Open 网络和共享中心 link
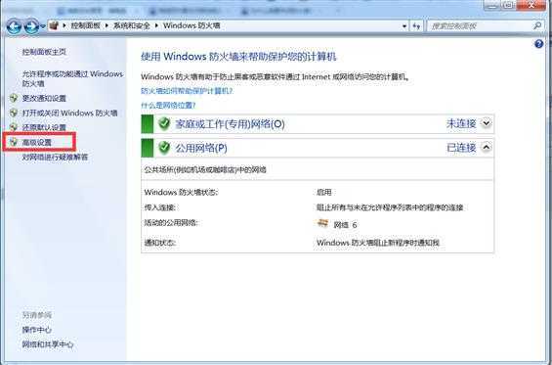The width and height of the screenshot is (552, 365). tap(48, 344)
